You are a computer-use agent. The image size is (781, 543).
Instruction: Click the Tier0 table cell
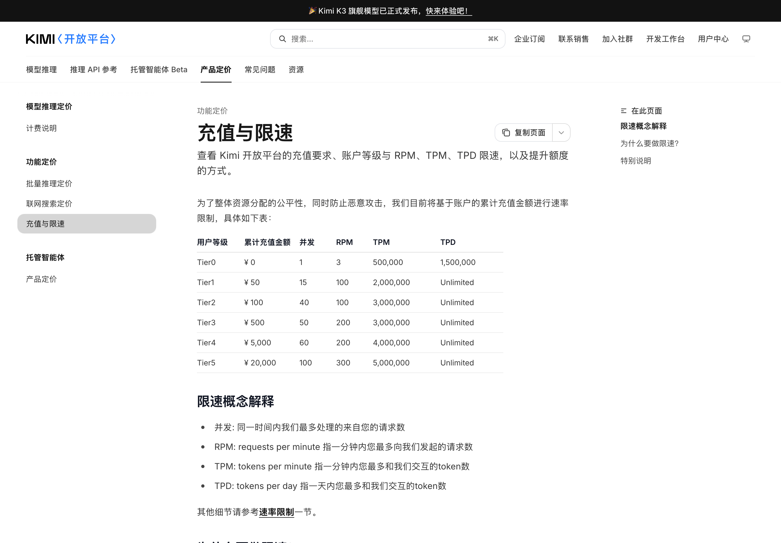[x=206, y=262]
